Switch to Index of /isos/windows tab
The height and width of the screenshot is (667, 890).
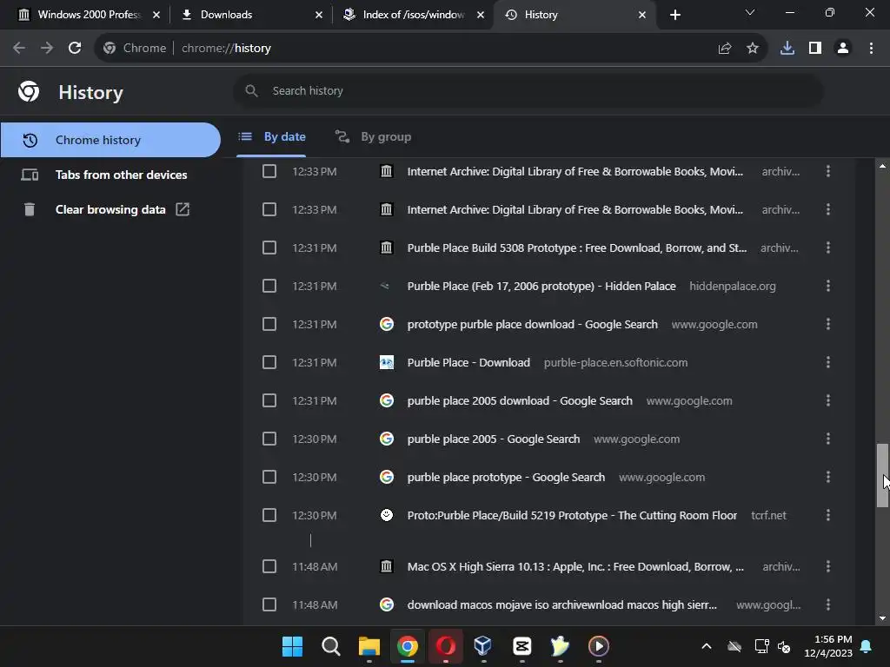click(x=414, y=15)
